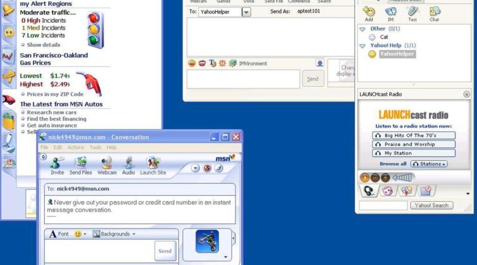
Task: Click stock chart tab in MSN sidebar
Action: 8,56
